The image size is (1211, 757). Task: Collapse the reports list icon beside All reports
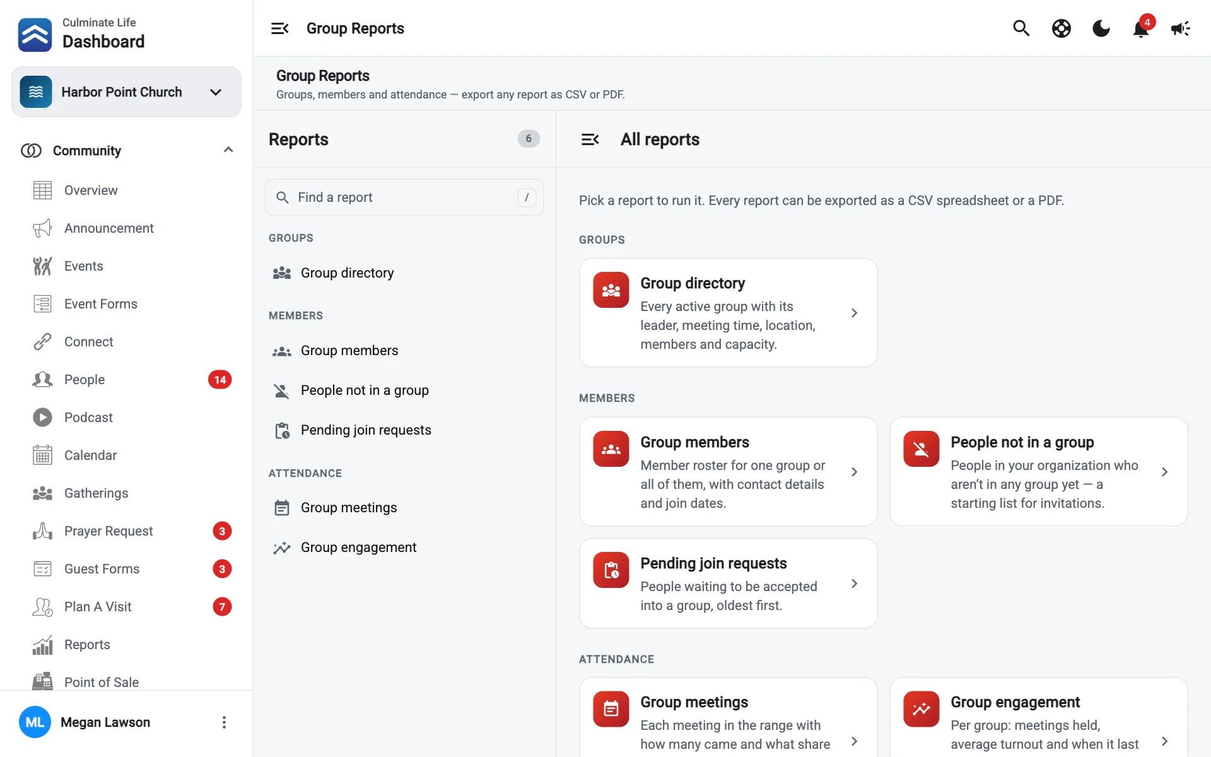click(x=590, y=139)
